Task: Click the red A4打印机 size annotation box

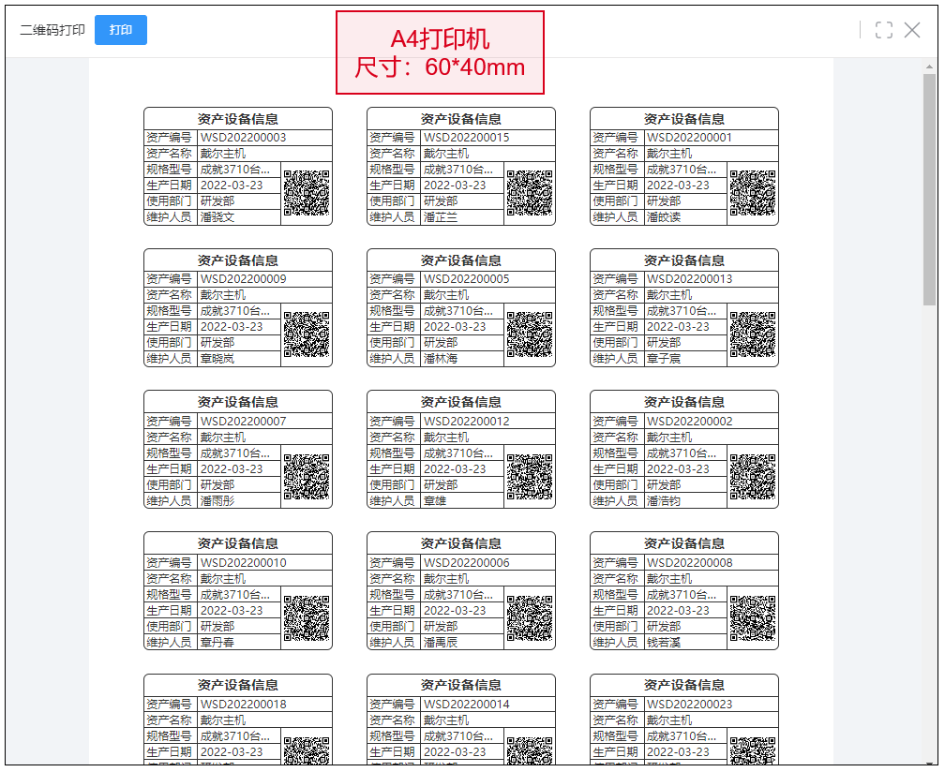Action: [440, 52]
